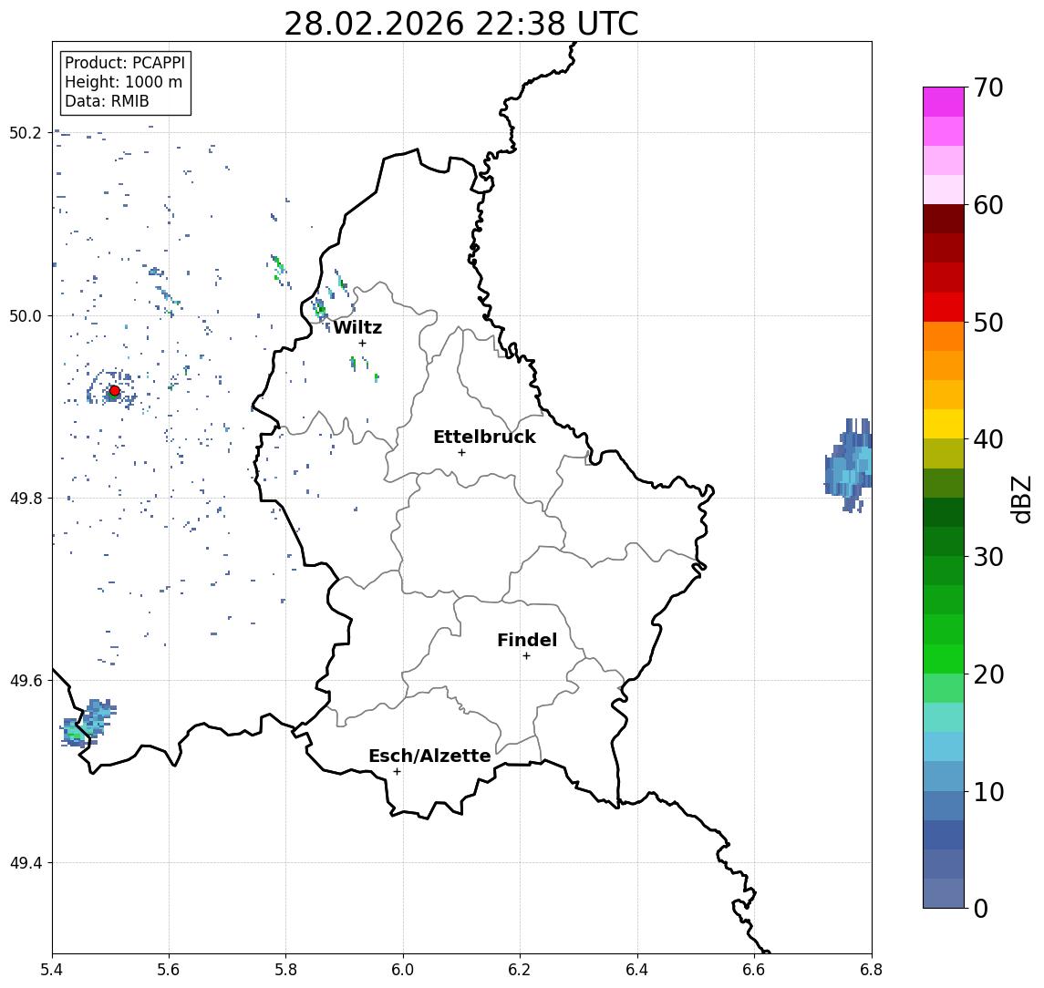Viewport: 1044px width, 988px height.
Task: Click the colorbar tick label 30
Action: click(x=988, y=557)
